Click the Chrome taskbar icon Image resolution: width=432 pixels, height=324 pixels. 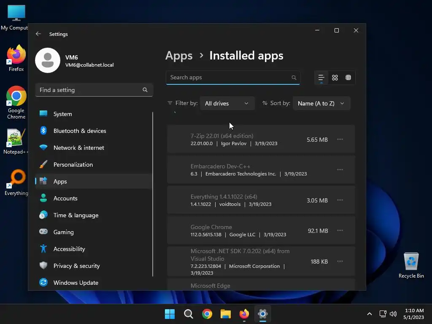pyautogui.click(x=207, y=314)
